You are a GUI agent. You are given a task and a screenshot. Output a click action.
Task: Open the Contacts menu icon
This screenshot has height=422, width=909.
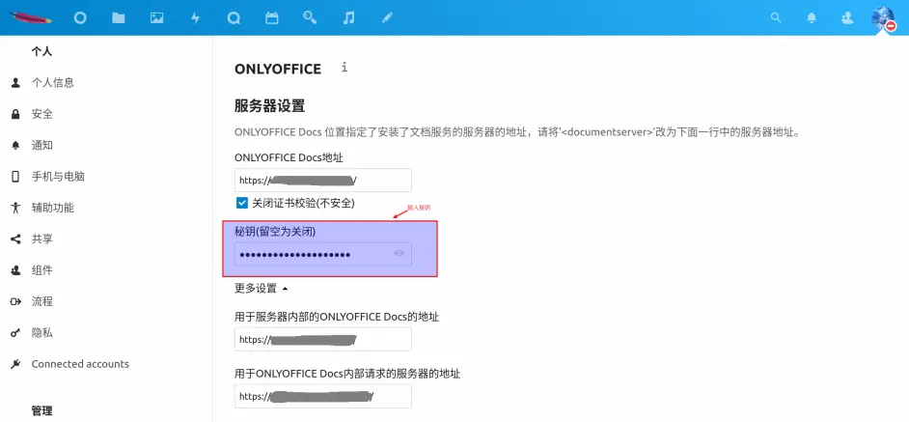[x=846, y=17]
